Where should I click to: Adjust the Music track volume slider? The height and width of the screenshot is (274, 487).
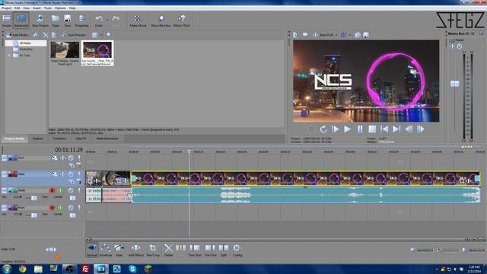coord(33,215)
